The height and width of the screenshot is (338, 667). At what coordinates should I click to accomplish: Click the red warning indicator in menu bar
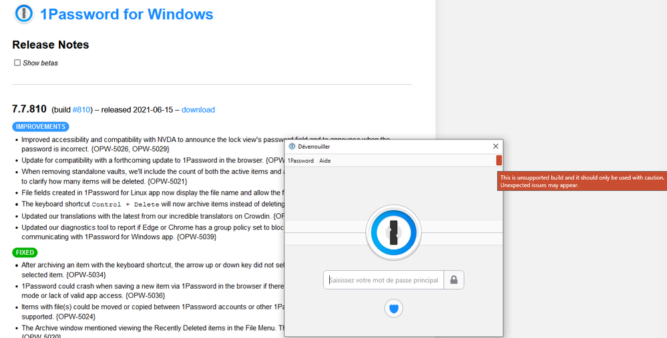pos(499,160)
